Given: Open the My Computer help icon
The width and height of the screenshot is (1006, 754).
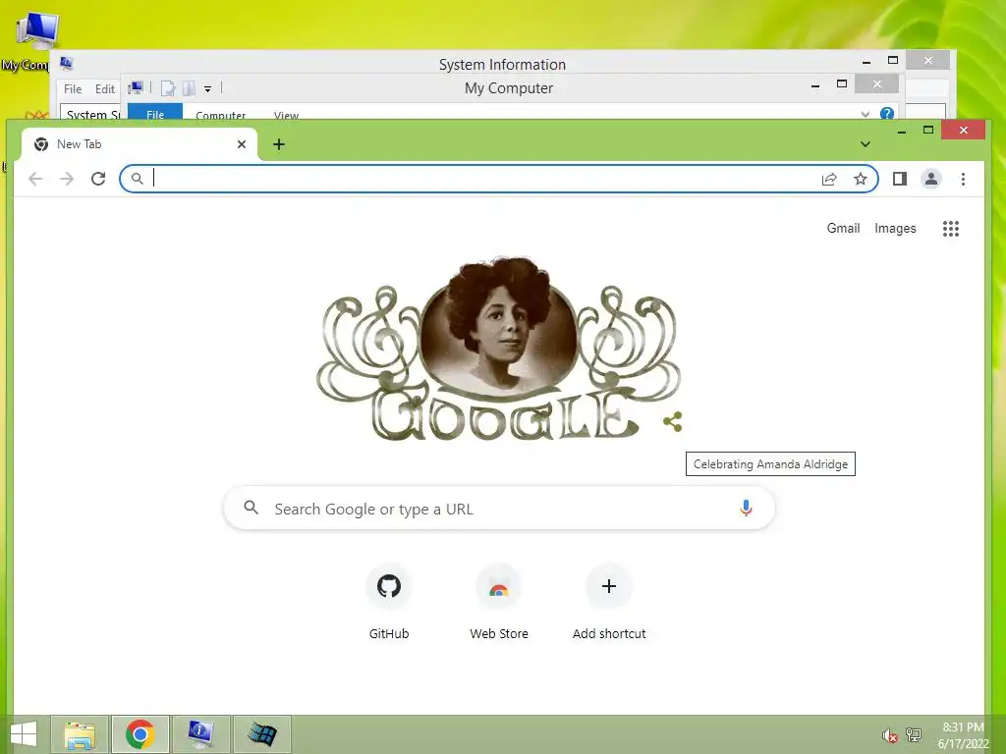Looking at the screenshot, I should pos(887,114).
